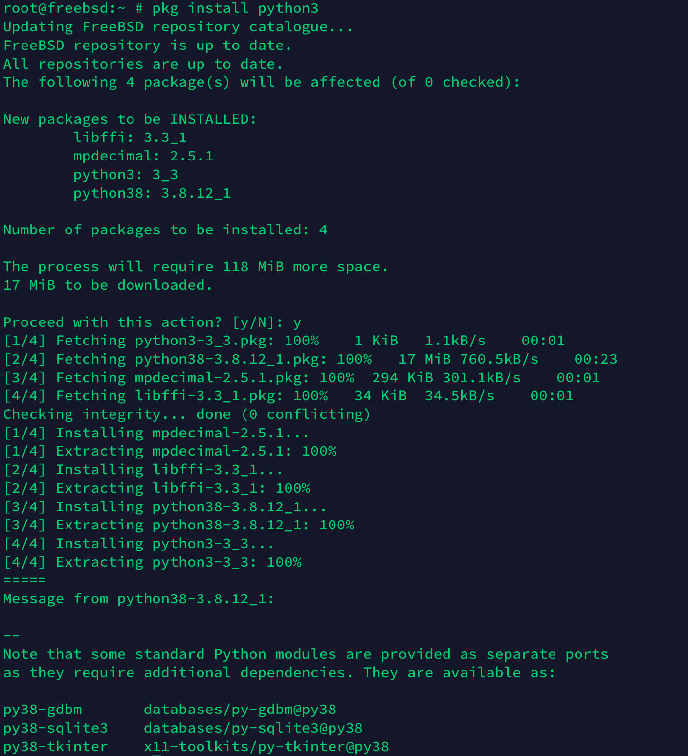Screen dimensions: 688x756
Task: Click the 'python38: 3.8.12_1' package entry
Action: point(152,193)
